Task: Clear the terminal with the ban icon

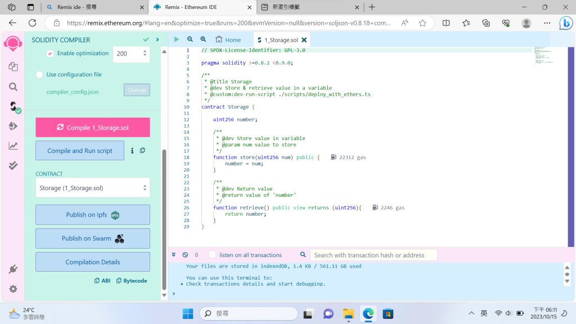Action: pyautogui.click(x=185, y=255)
